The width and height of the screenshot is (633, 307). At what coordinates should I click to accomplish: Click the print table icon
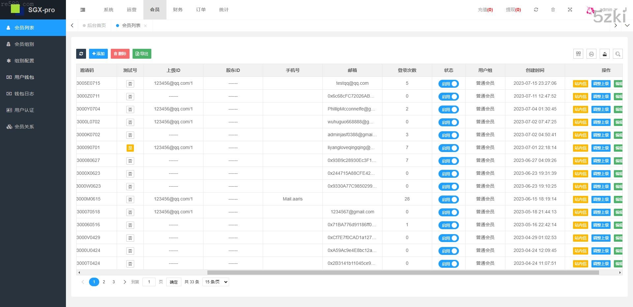coord(591,54)
